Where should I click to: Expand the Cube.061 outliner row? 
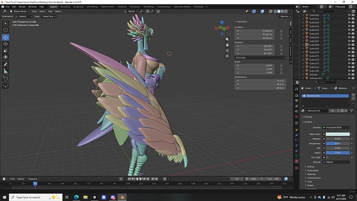(303, 19)
